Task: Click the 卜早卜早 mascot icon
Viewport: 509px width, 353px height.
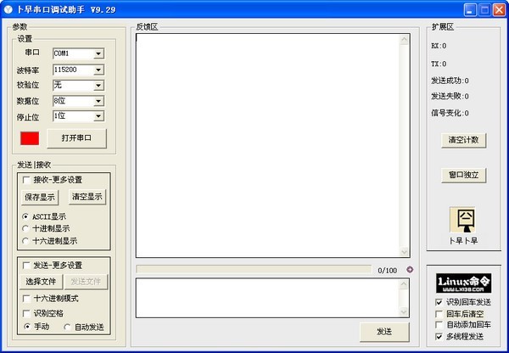Action: point(463,220)
